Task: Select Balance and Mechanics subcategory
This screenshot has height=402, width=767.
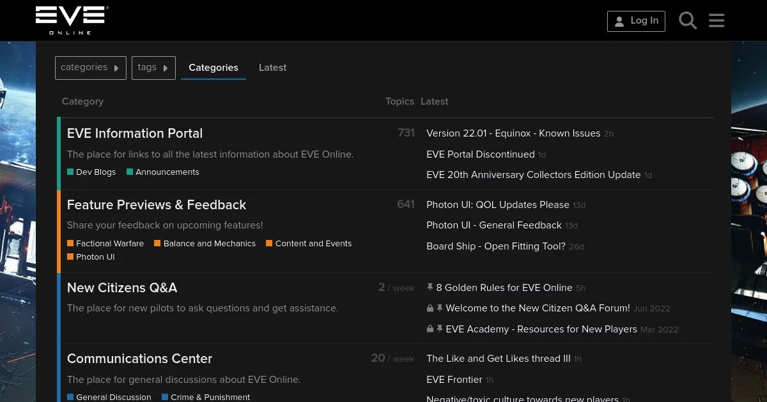Action: pos(205,244)
